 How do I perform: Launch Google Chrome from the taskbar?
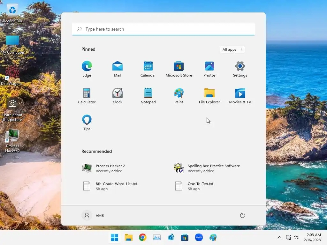click(x=143, y=237)
